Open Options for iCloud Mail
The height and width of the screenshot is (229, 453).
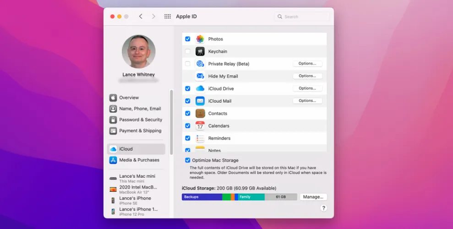pyautogui.click(x=307, y=101)
